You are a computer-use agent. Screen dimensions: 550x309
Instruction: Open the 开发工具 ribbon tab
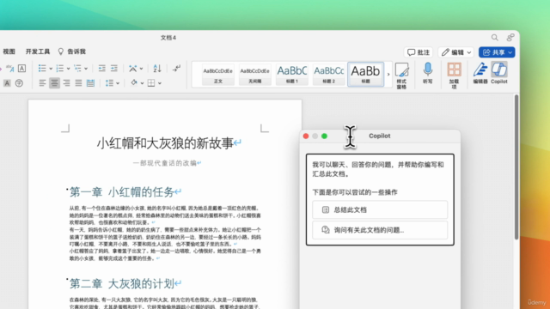pos(38,51)
